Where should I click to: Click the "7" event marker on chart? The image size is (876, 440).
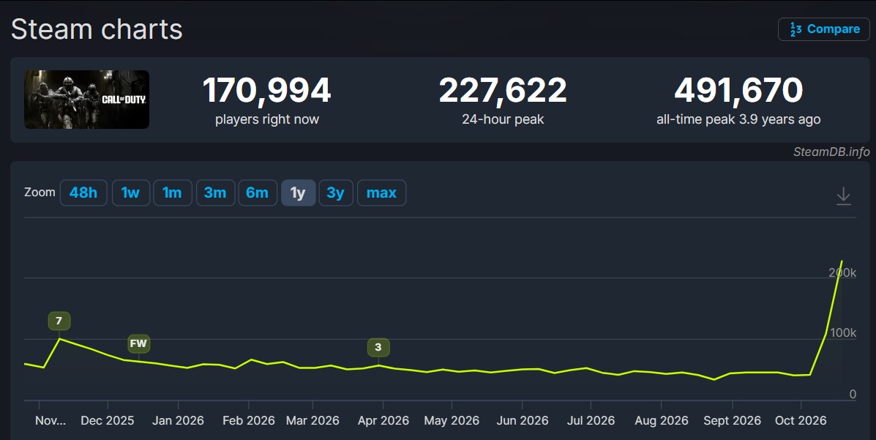click(59, 321)
